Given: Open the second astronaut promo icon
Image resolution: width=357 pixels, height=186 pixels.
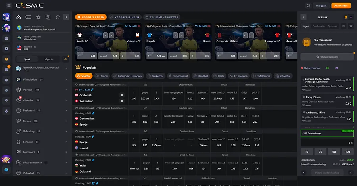Looking at the screenshot, I should click(x=6, y=28).
